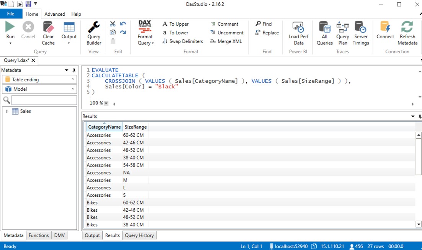Click Merge XML

point(226,41)
